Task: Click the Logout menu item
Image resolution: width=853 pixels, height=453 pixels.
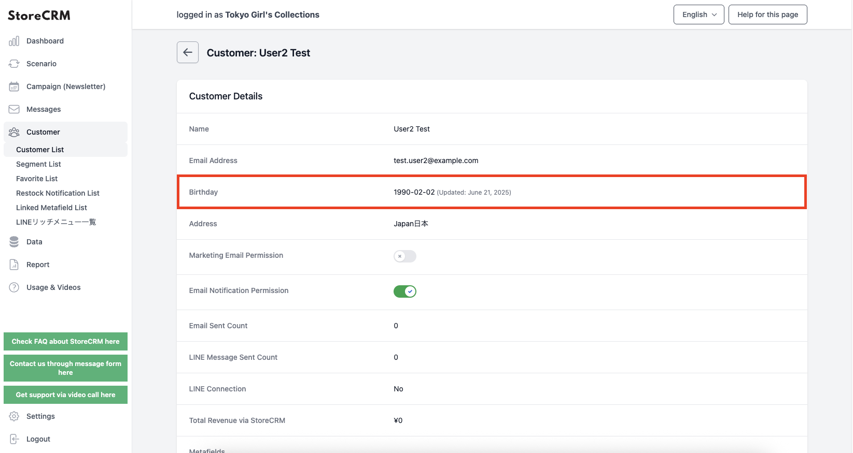Action: click(x=65, y=439)
